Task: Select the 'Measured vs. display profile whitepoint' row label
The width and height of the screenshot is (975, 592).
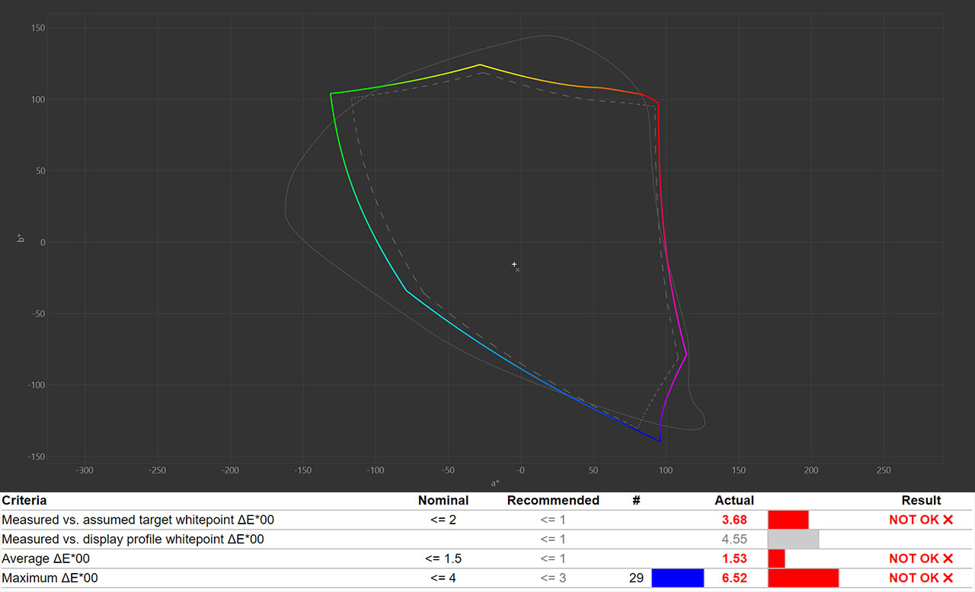Action: point(133,539)
